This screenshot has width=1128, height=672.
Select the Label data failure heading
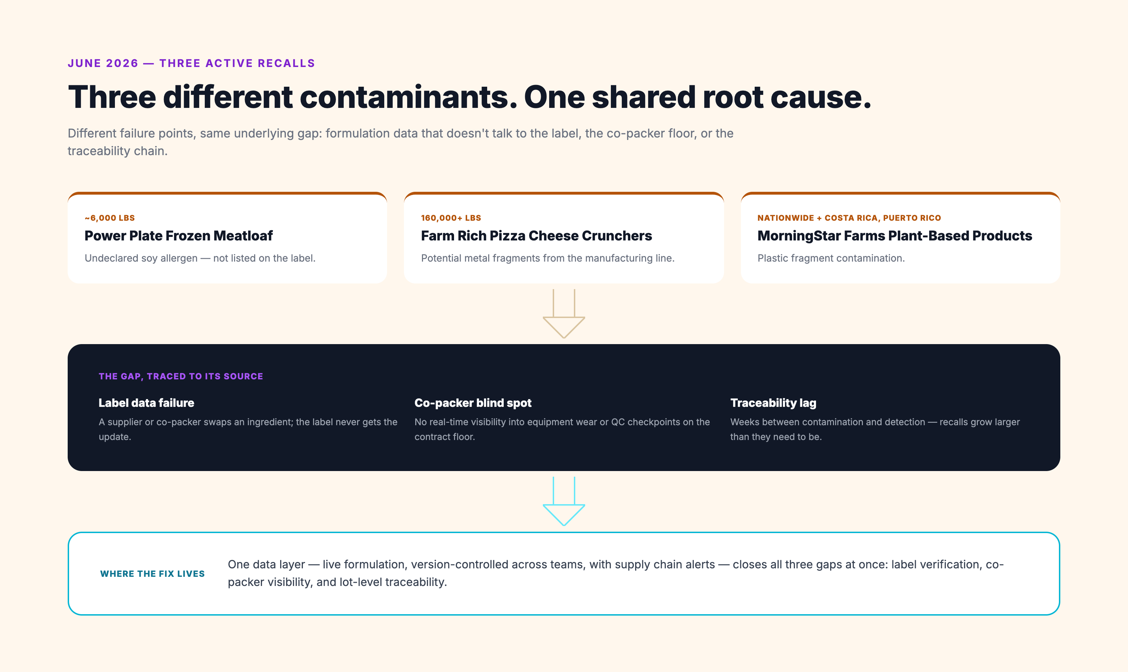(146, 403)
